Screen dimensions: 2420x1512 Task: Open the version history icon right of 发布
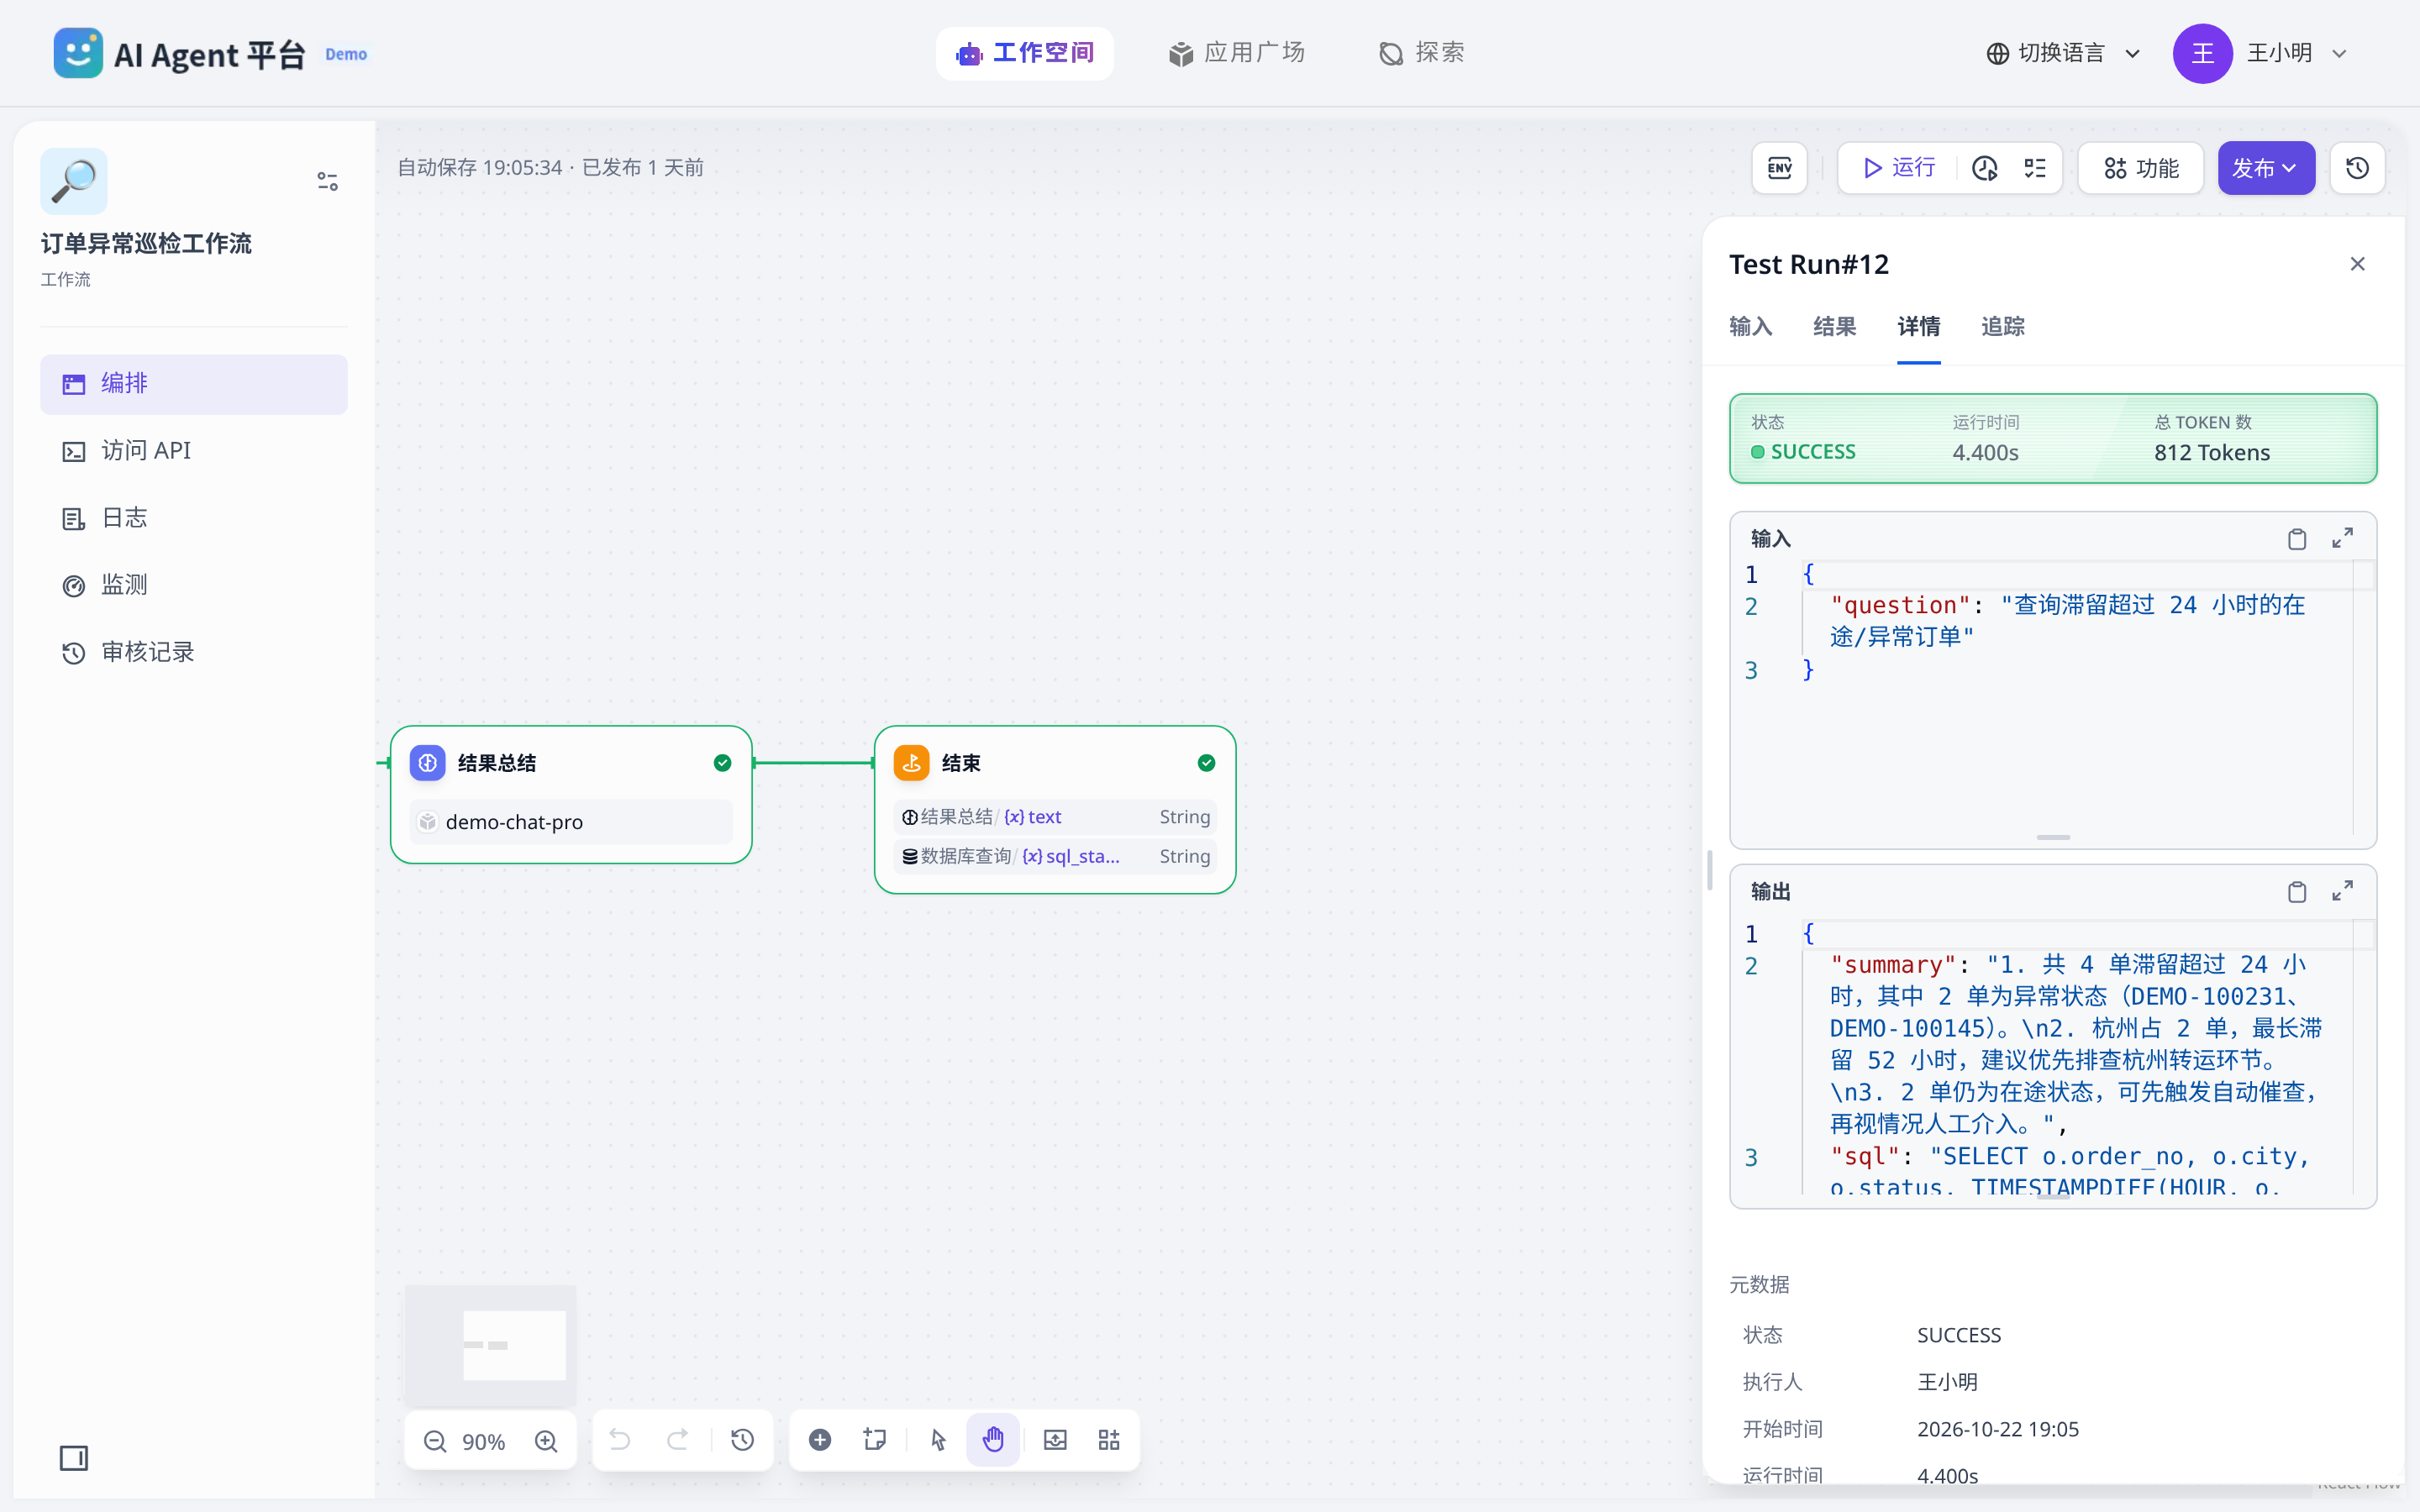[2357, 168]
